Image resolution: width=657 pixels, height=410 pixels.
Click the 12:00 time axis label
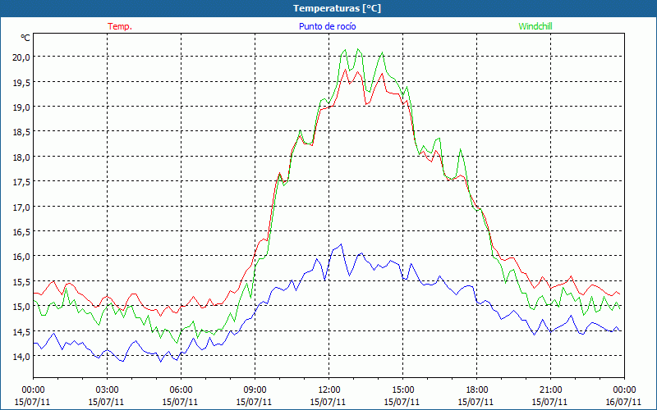pos(328,390)
